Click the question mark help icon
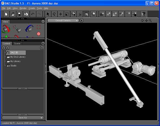 coord(143,14)
